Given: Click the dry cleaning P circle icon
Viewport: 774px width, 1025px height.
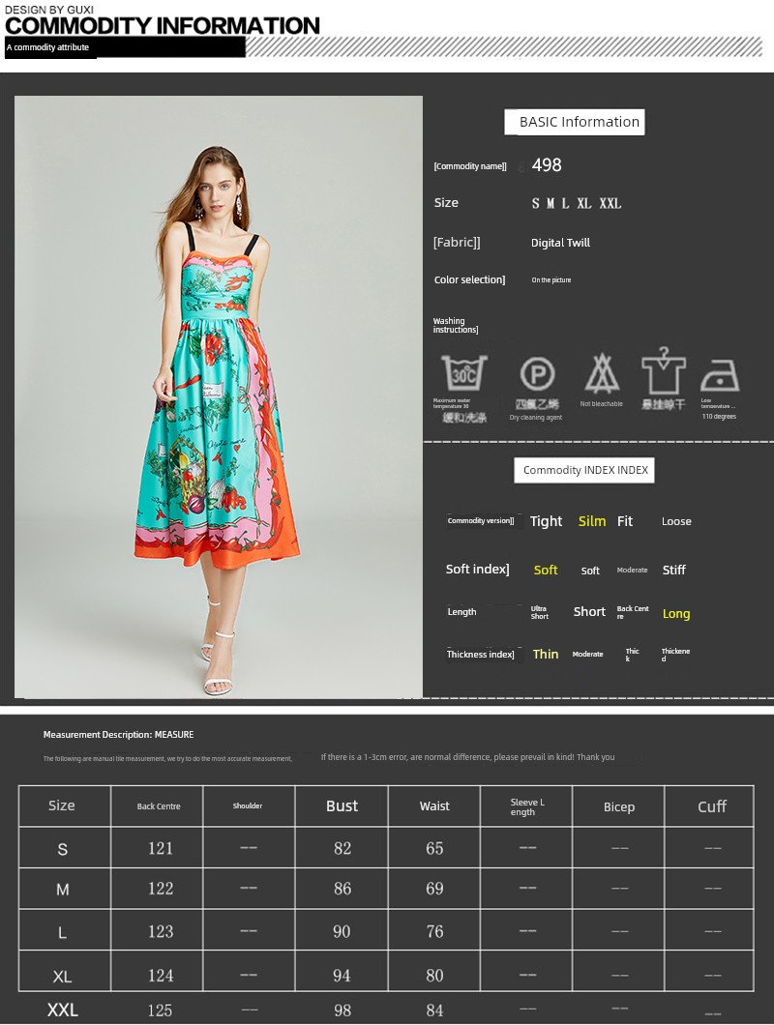Looking at the screenshot, I should pyautogui.click(x=536, y=374).
